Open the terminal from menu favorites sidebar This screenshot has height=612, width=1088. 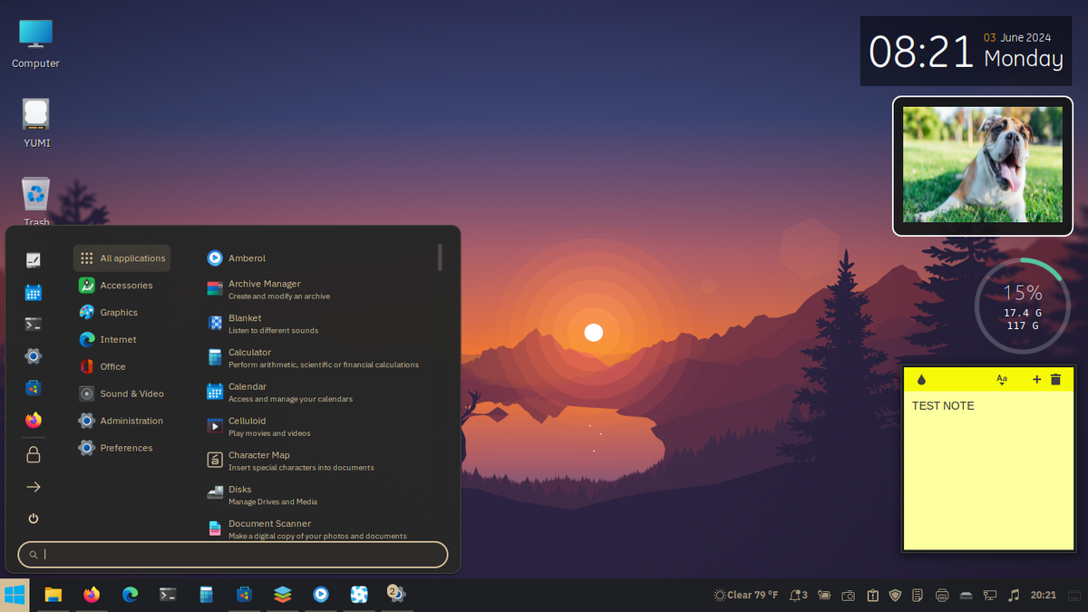coord(34,324)
